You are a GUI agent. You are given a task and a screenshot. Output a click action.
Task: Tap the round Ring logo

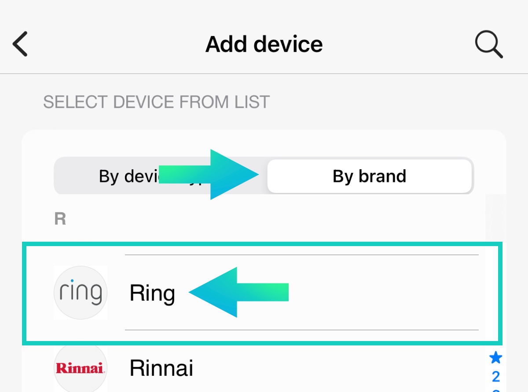click(x=81, y=293)
